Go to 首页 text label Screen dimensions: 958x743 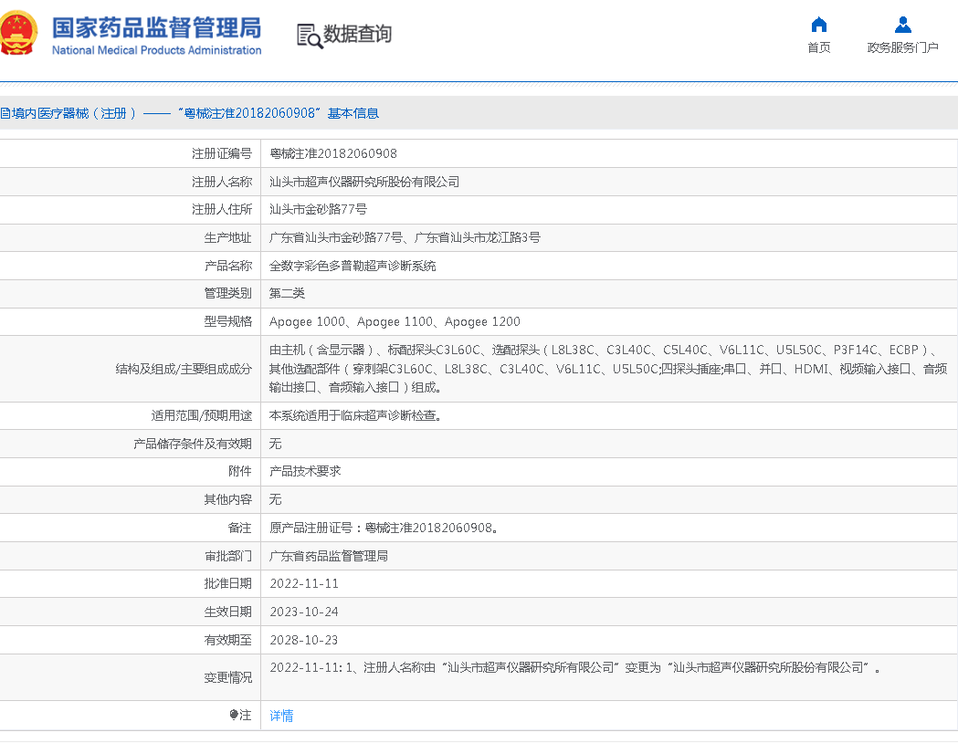tap(819, 47)
